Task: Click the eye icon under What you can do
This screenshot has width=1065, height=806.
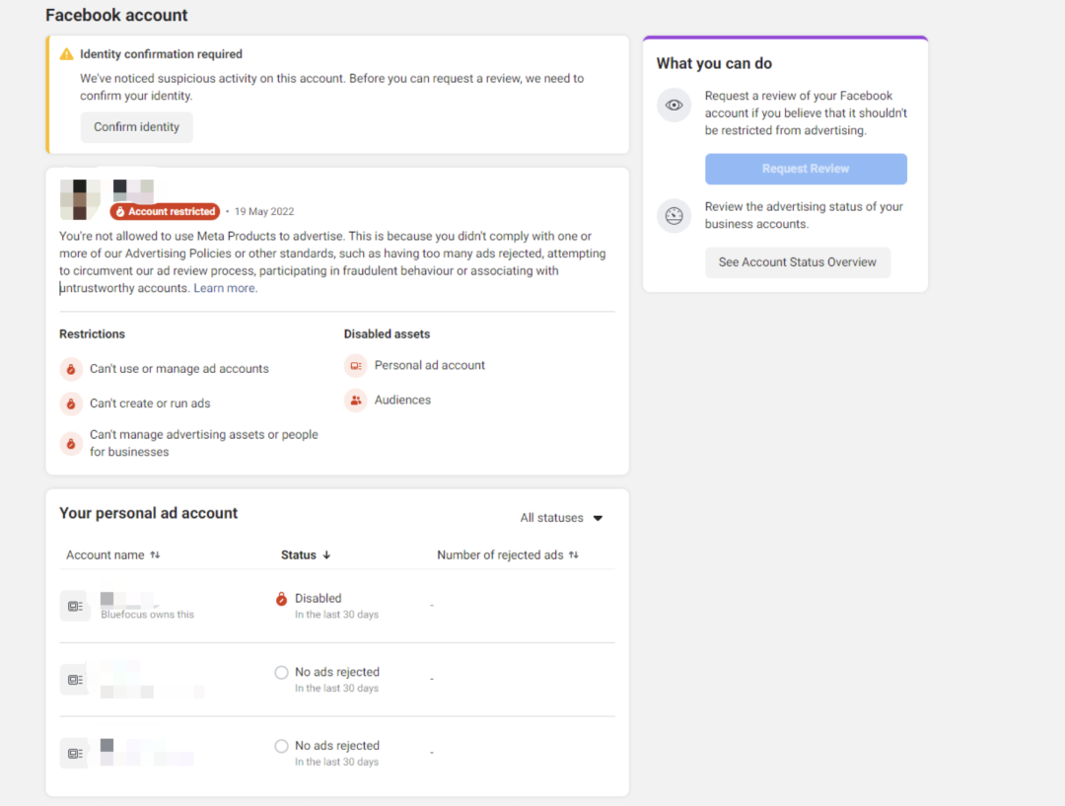Action: click(x=674, y=106)
